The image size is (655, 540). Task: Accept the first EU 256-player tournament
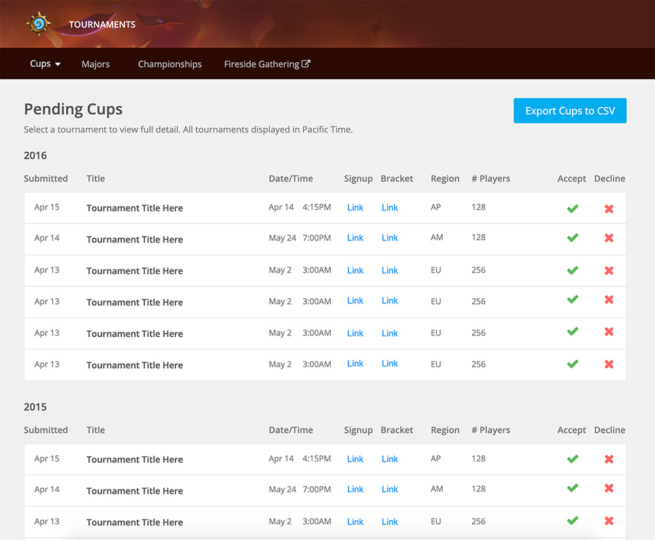(572, 271)
